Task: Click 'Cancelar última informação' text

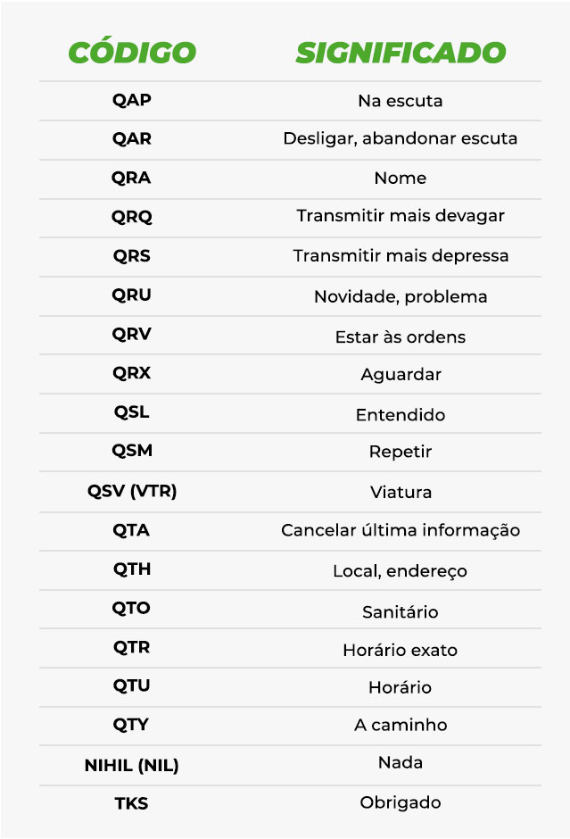Action: [401, 530]
